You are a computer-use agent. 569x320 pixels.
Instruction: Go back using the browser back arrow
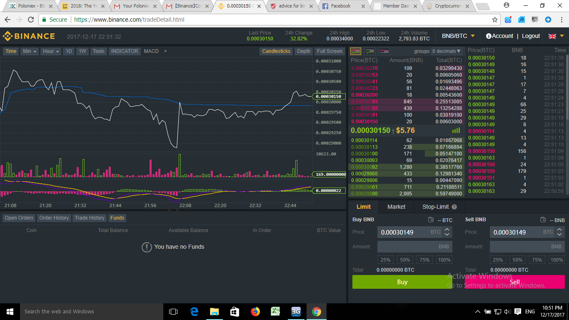coord(7,20)
